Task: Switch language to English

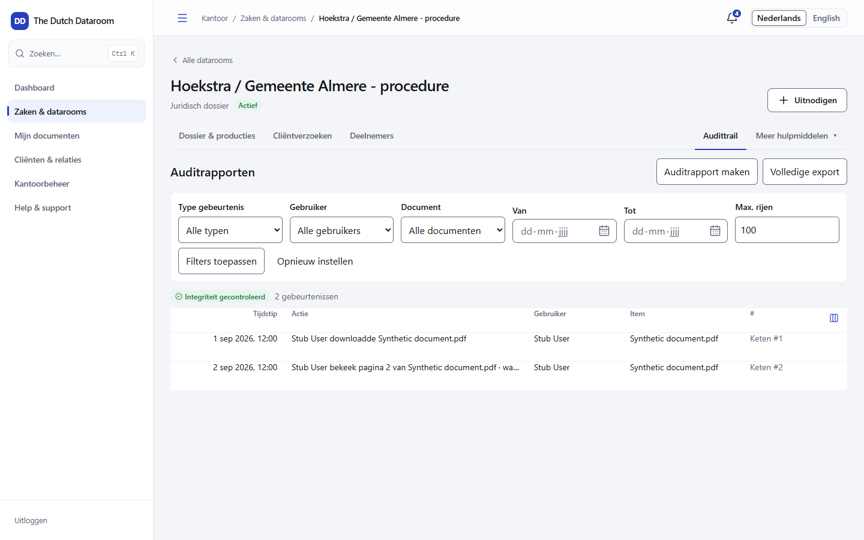Action: point(826,18)
